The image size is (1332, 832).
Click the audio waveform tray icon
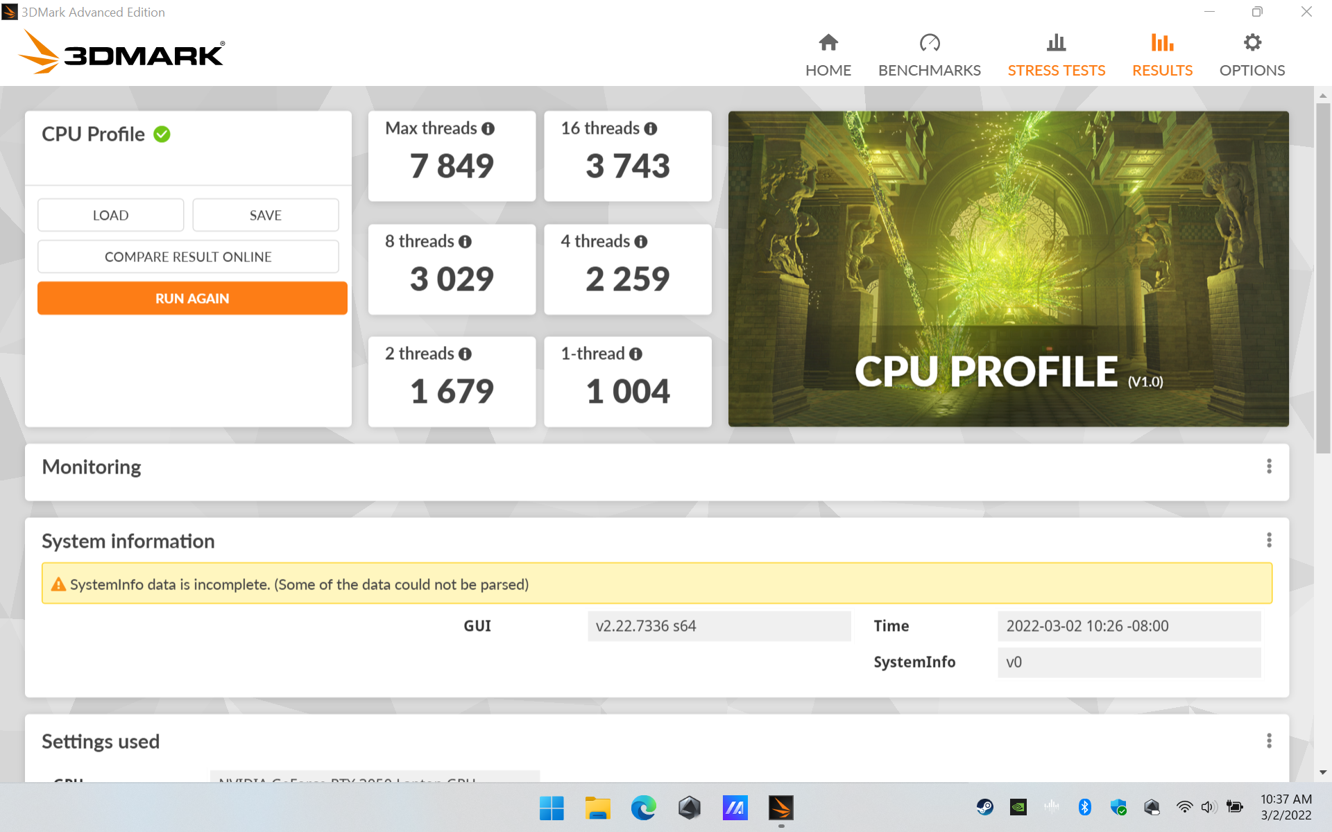coord(1052,807)
